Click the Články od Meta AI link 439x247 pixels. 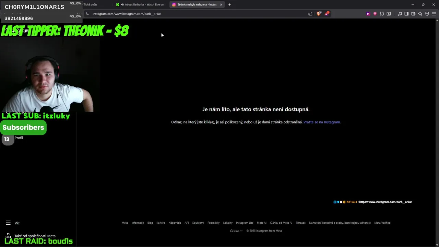click(x=281, y=223)
